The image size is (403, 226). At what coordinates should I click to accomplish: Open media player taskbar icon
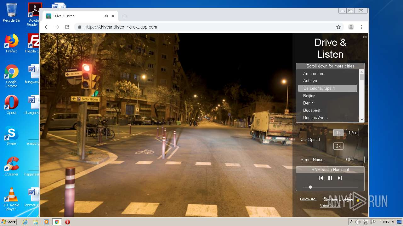click(x=46, y=222)
